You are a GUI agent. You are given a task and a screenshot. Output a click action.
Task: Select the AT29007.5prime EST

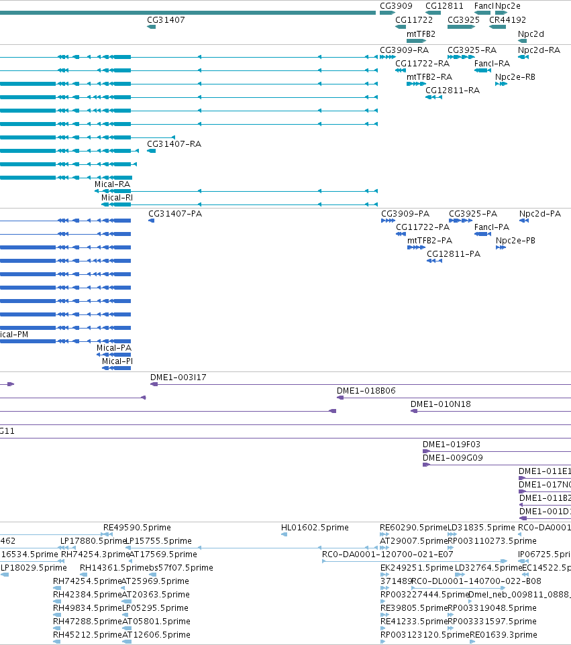pyautogui.click(x=384, y=548)
